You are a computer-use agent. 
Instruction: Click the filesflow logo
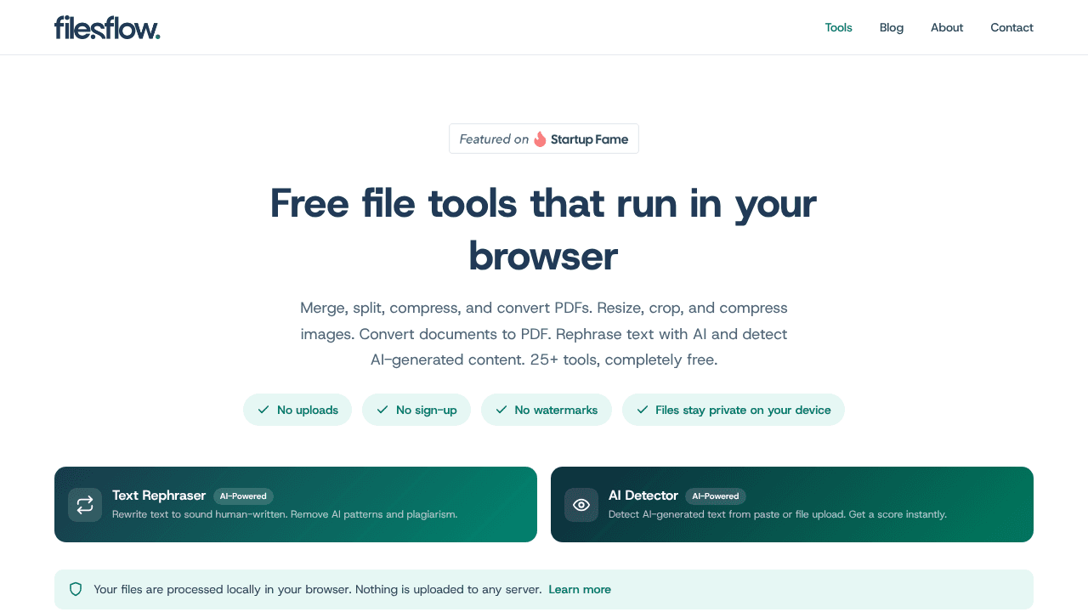click(107, 27)
